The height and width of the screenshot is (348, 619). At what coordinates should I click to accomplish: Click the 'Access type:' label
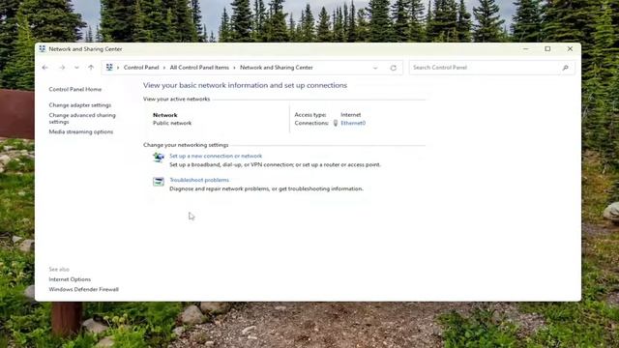click(x=310, y=115)
